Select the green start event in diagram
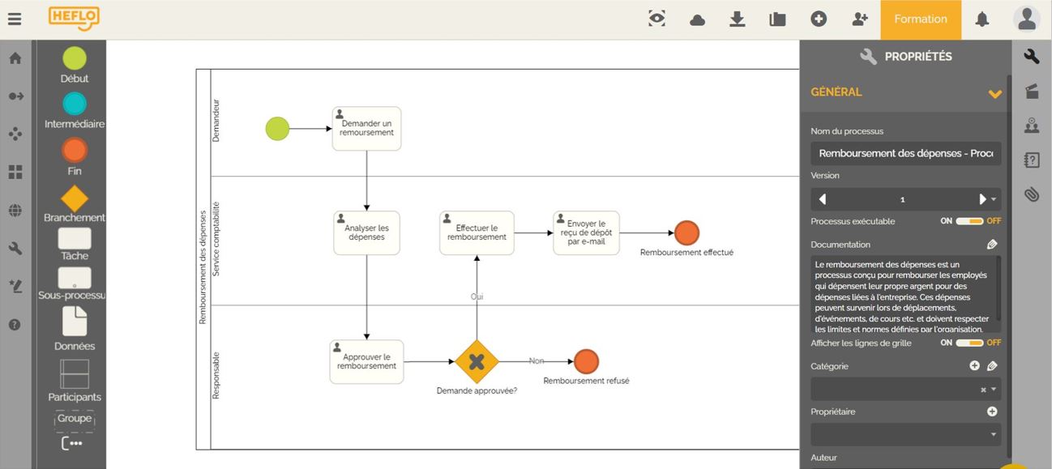 [x=277, y=128]
